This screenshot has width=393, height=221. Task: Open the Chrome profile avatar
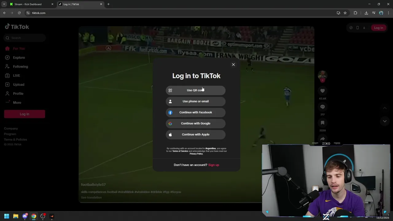(381, 13)
